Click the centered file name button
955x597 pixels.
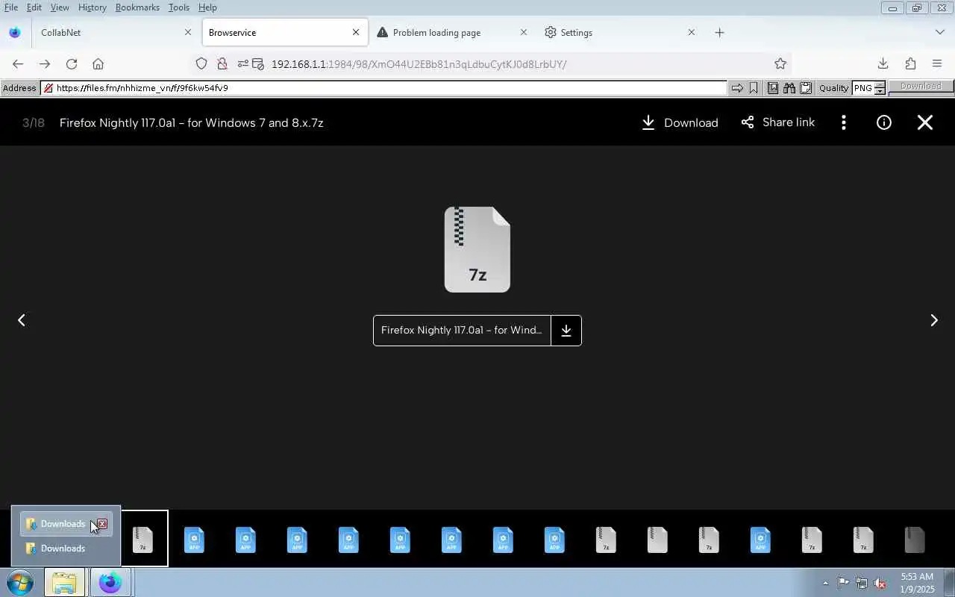(462, 331)
